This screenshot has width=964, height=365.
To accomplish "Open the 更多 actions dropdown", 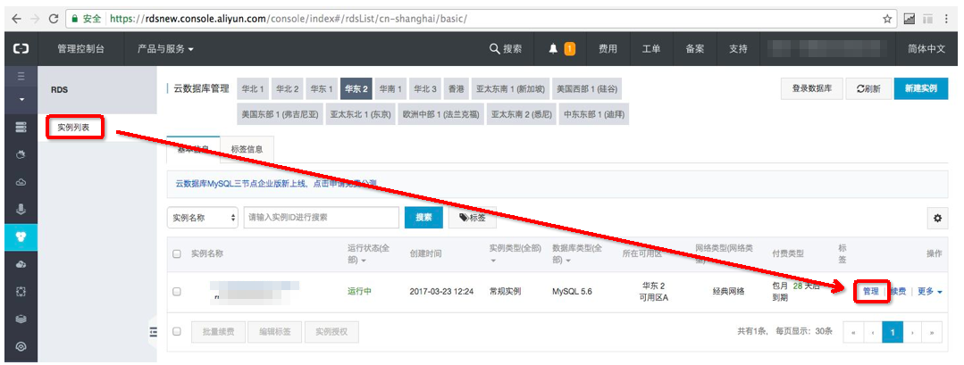I will click(x=929, y=291).
